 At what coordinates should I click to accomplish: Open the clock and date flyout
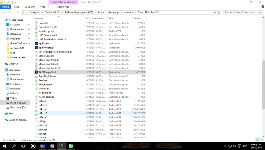(x=256, y=146)
